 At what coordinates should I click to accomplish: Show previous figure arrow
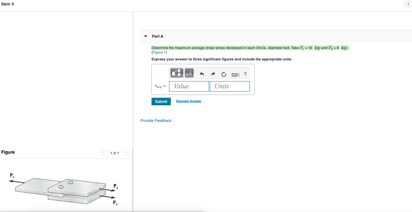point(104,153)
